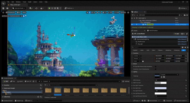Click Add component button in Details panel
The height and width of the screenshot is (103, 190).
(x=177, y=34)
